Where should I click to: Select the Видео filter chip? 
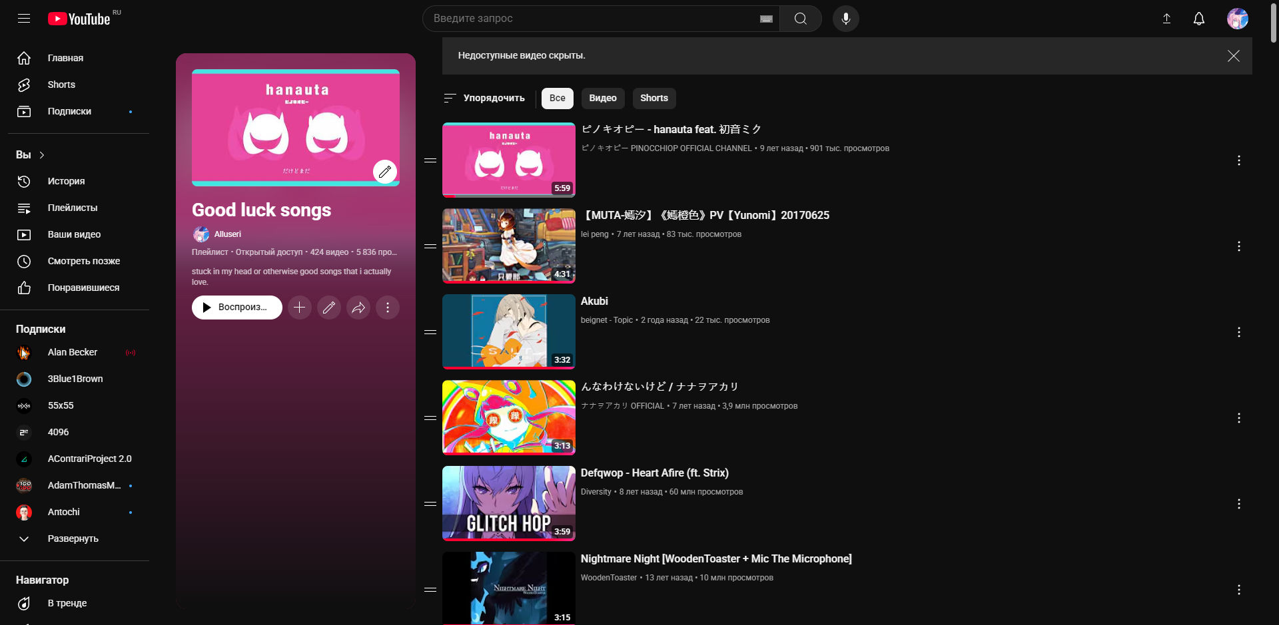point(603,98)
